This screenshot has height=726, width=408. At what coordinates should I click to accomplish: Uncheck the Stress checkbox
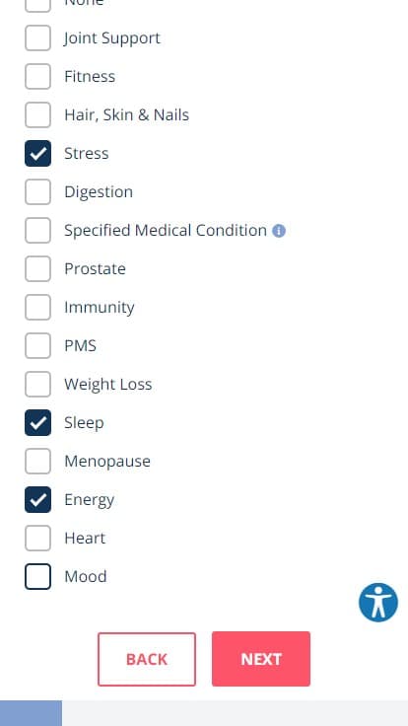[x=37, y=153]
